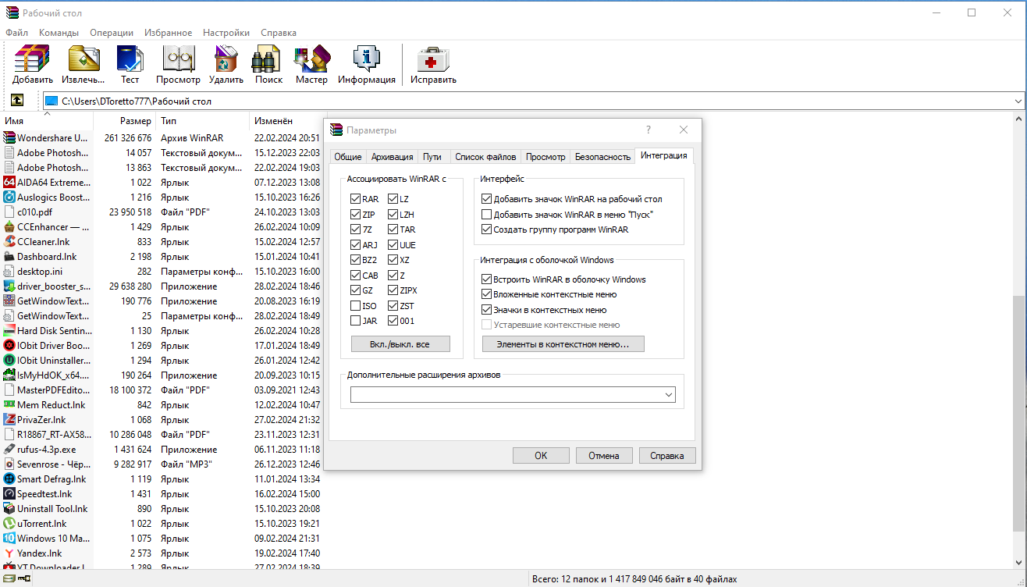Uncheck the RAR association checkbox
Screen dimensions: 1027x587
356,199
